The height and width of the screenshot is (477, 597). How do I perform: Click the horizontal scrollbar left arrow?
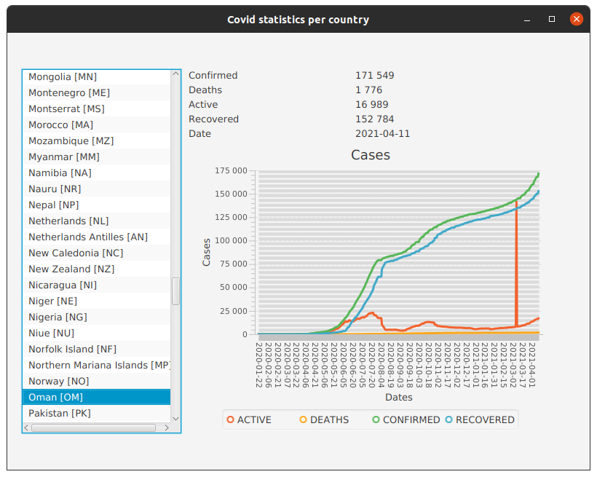pos(25,428)
